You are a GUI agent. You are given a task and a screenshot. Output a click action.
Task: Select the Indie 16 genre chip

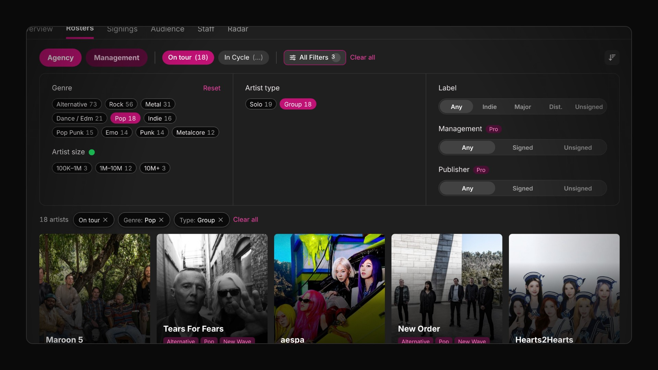(x=160, y=118)
